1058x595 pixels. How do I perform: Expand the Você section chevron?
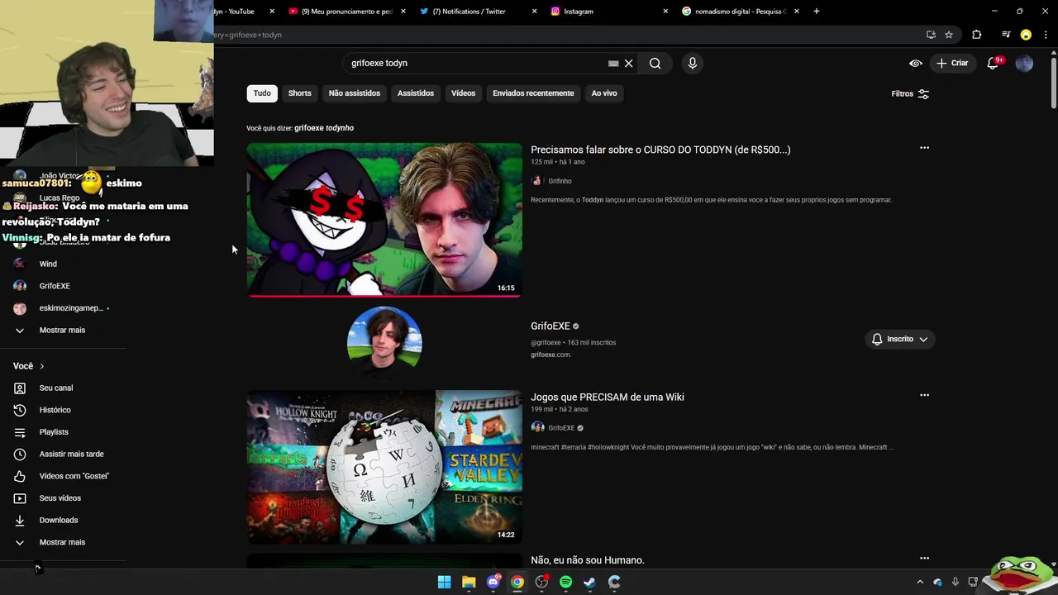click(x=41, y=366)
